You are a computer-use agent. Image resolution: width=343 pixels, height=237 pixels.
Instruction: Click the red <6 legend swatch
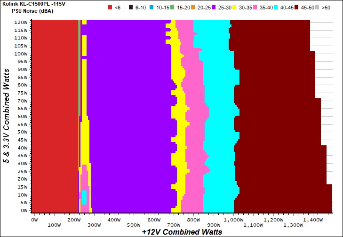[110, 8]
